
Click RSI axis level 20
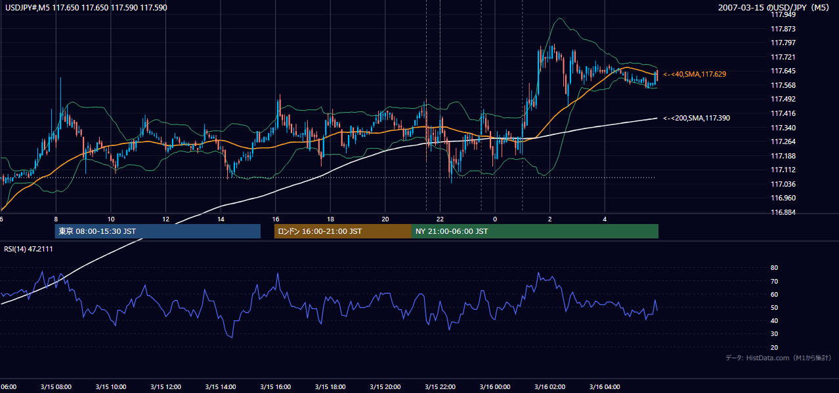tap(774, 347)
